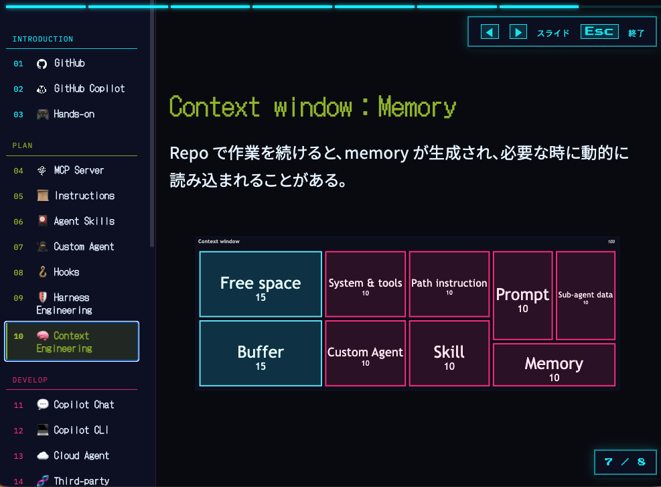661x487 pixels.
Task: Click the last unfilled progress segment
Action: (x=621, y=7)
